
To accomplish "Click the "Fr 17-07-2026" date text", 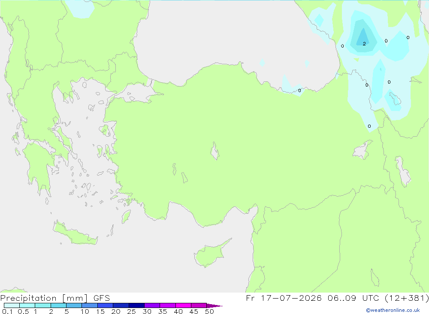I will tap(284, 298).
